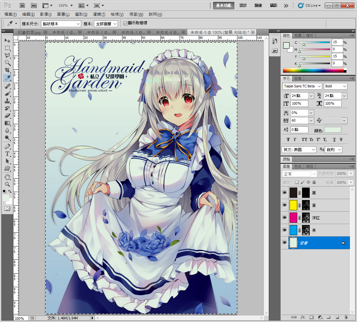Click the 基本功能 workspace button

click(x=224, y=5)
